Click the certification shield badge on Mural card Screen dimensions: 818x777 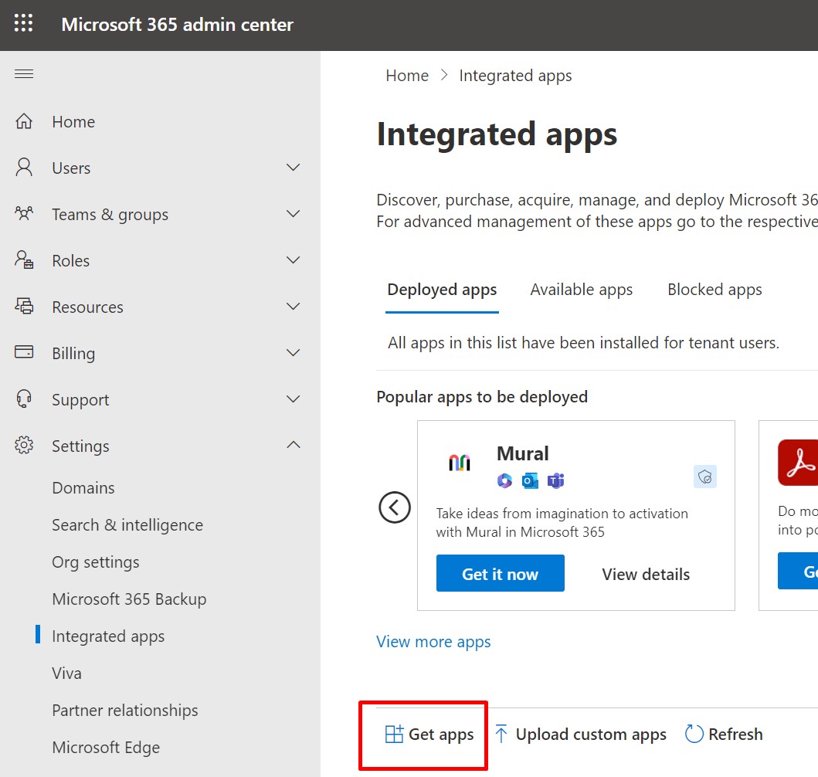click(704, 477)
